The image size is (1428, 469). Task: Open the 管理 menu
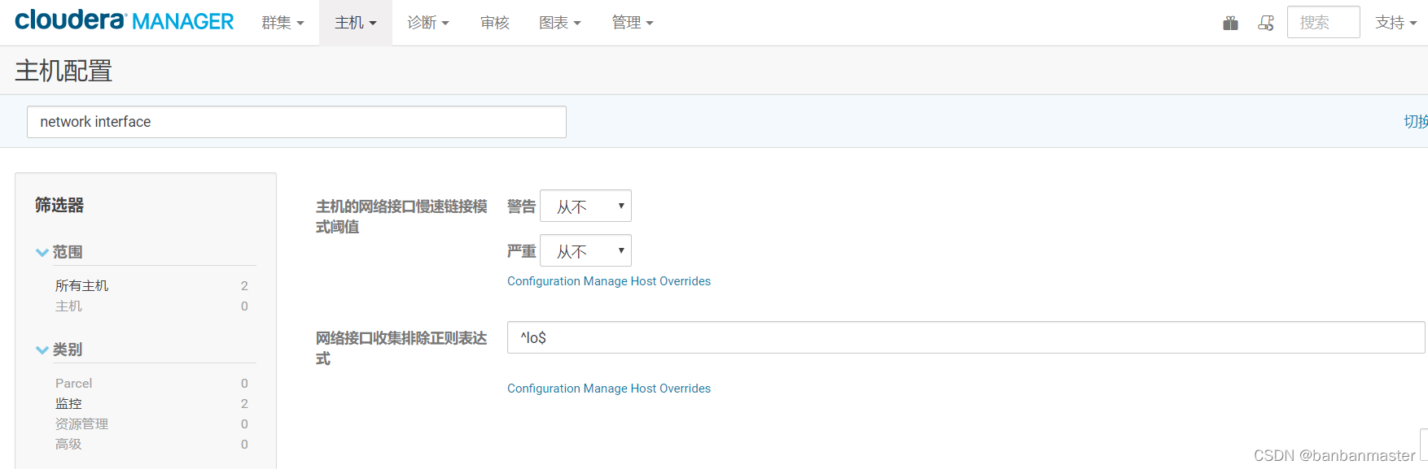pos(633,23)
